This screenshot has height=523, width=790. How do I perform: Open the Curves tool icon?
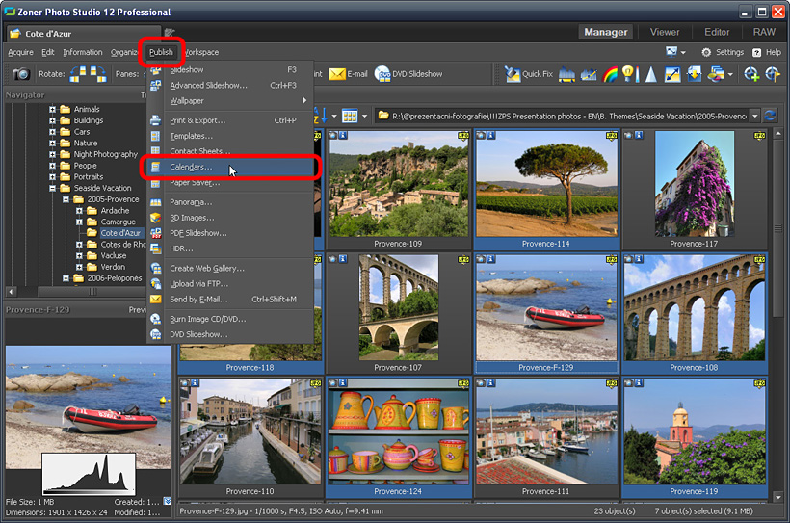[x=589, y=74]
